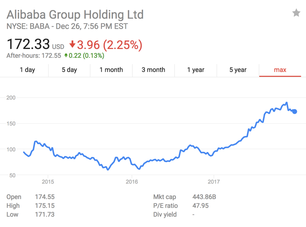Switch to the 5 year range tab
This screenshot has height=227, width=306.
tap(238, 70)
